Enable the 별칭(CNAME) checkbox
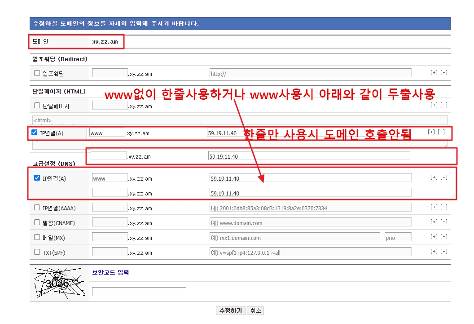This screenshot has height=324, width=474. 37,222
